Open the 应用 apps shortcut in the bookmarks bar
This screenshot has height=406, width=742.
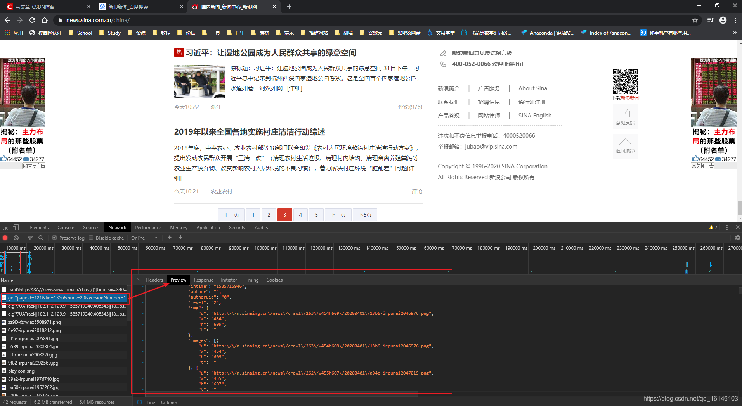click(x=14, y=33)
